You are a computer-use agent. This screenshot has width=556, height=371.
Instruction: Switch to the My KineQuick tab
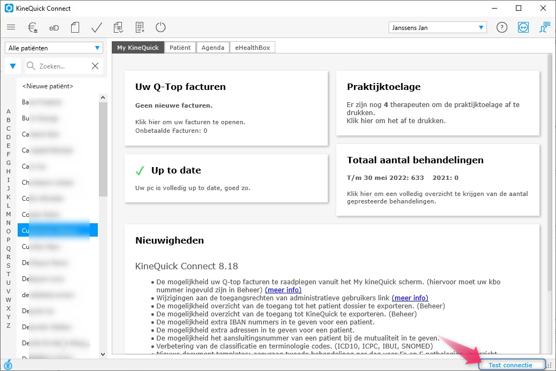[138, 48]
